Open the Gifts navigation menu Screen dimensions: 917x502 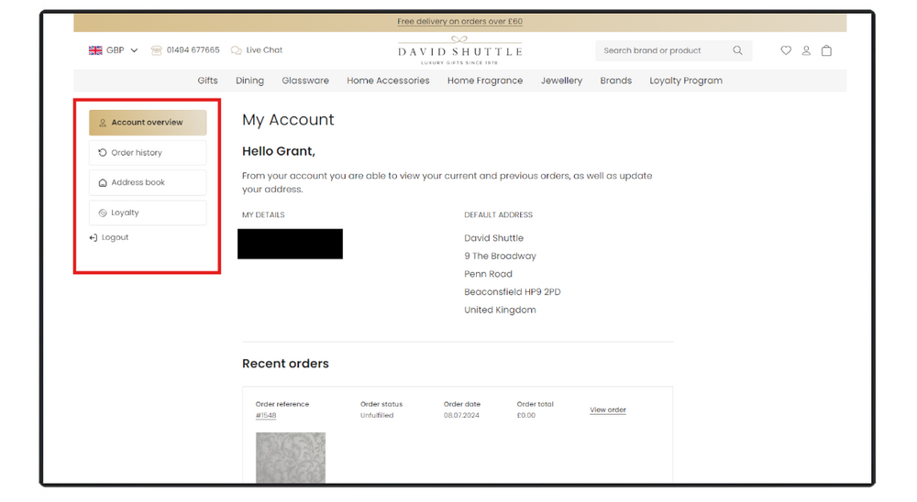click(207, 81)
